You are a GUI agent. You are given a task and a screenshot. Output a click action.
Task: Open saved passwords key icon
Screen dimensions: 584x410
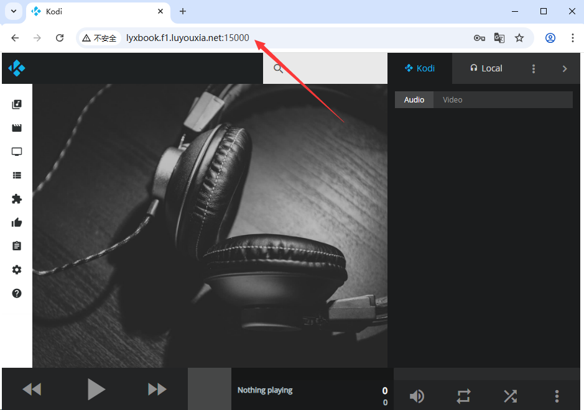[480, 37]
